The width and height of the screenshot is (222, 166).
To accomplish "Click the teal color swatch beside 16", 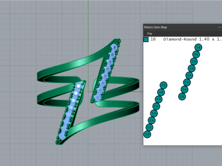I will pos(146,39).
